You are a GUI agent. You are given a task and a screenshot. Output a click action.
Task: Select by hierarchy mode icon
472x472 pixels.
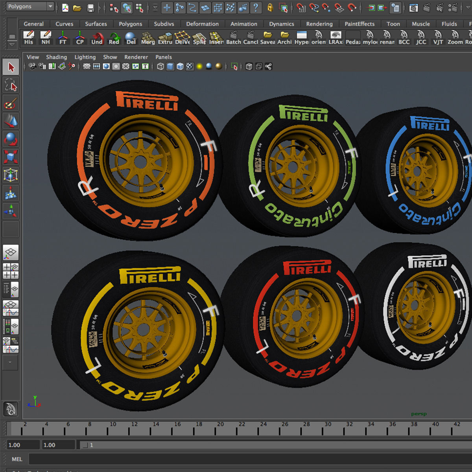pos(114,7)
